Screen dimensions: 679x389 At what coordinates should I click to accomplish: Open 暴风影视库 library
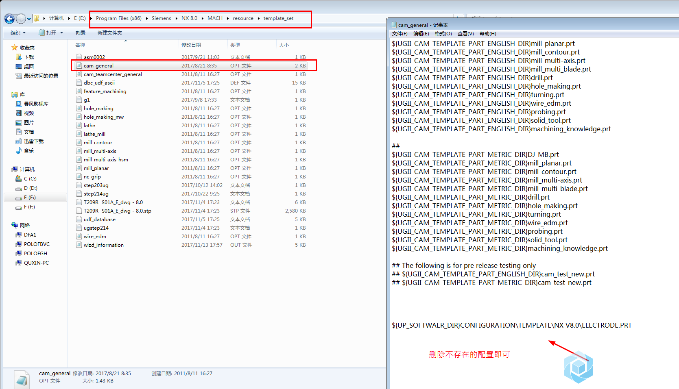click(x=36, y=104)
